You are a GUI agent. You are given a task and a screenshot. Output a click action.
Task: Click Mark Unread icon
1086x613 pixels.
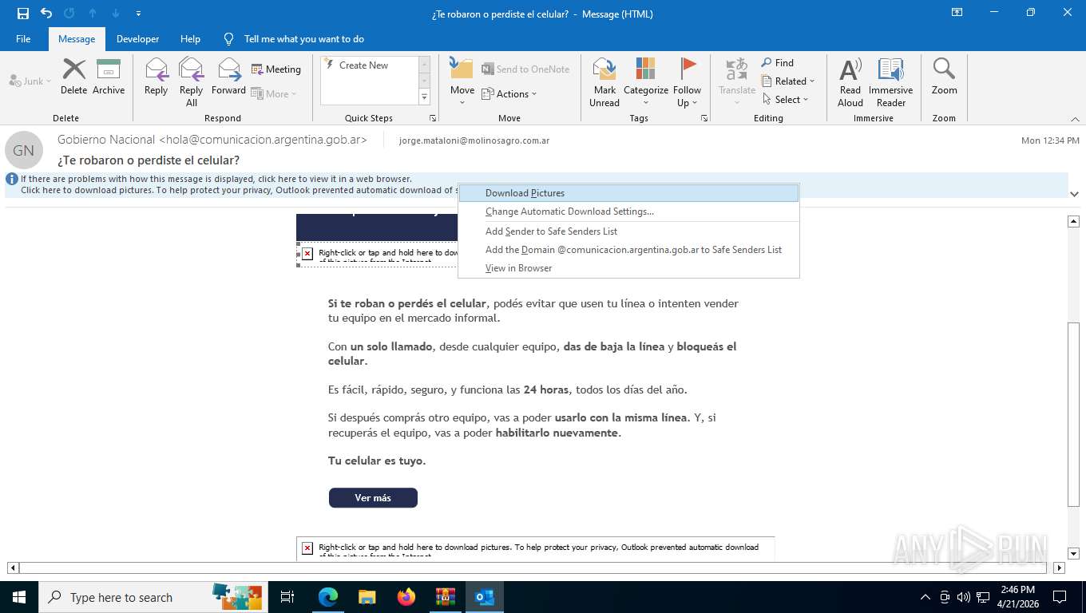pyautogui.click(x=604, y=81)
